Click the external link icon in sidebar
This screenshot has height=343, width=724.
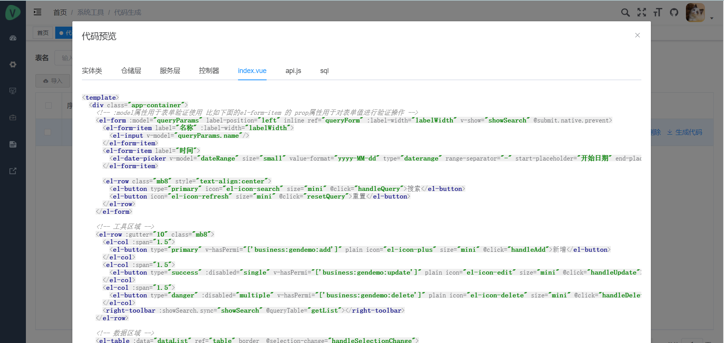pos(13,171)
